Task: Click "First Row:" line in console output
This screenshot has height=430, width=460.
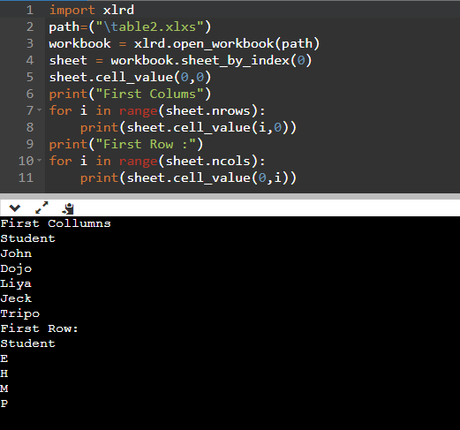Action: (39, 328)
